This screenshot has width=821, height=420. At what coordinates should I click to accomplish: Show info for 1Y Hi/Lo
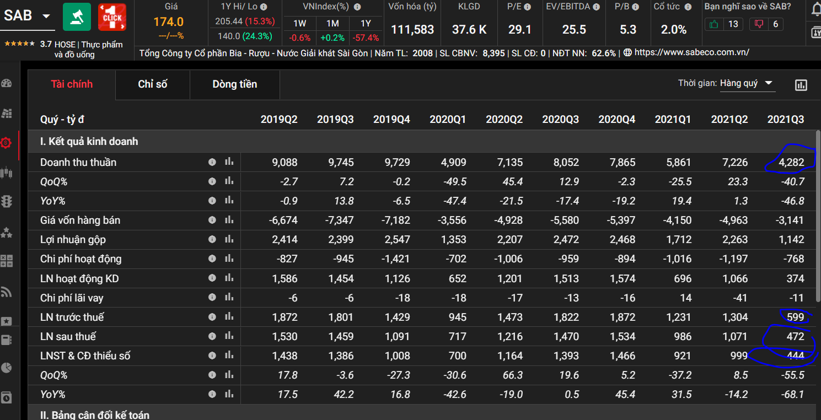pyautogui.click(x=264, y=7)
